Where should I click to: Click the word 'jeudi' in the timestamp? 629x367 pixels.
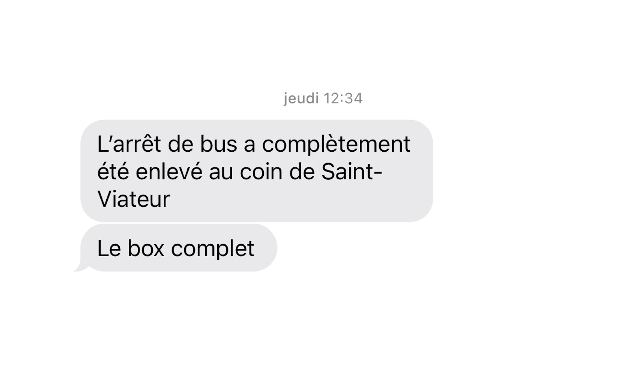coord(301,98)
